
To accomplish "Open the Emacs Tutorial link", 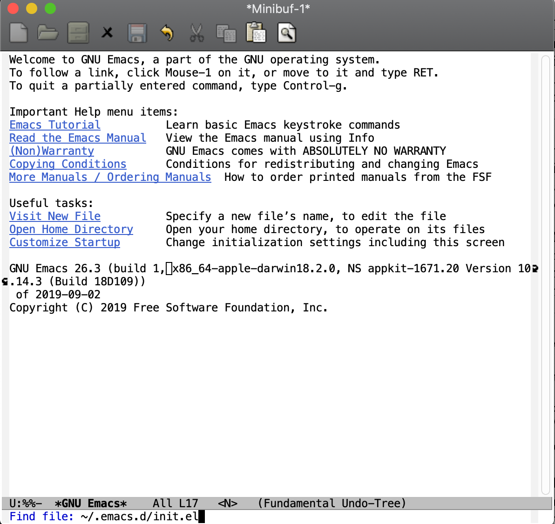I will point(54,124).
